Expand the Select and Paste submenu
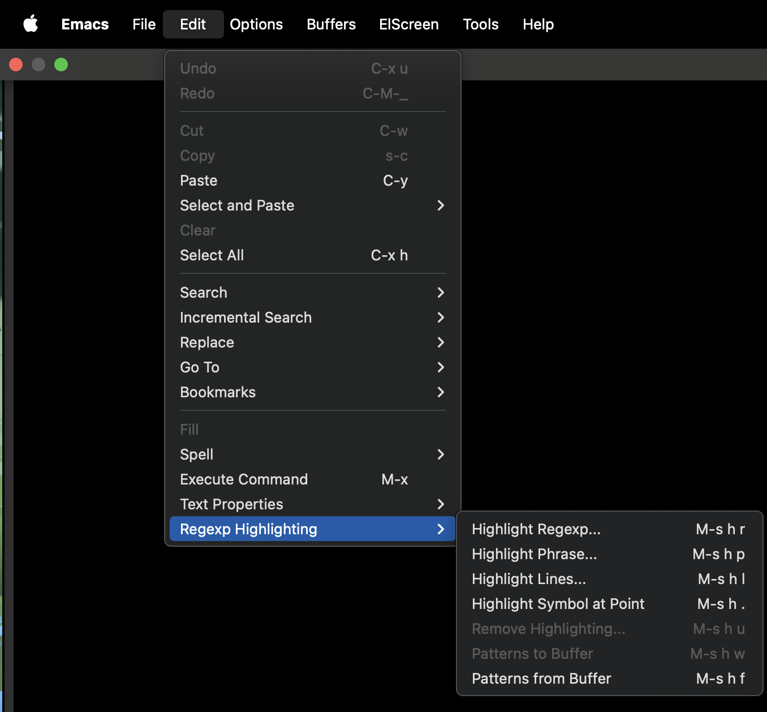 click(313, 205)
